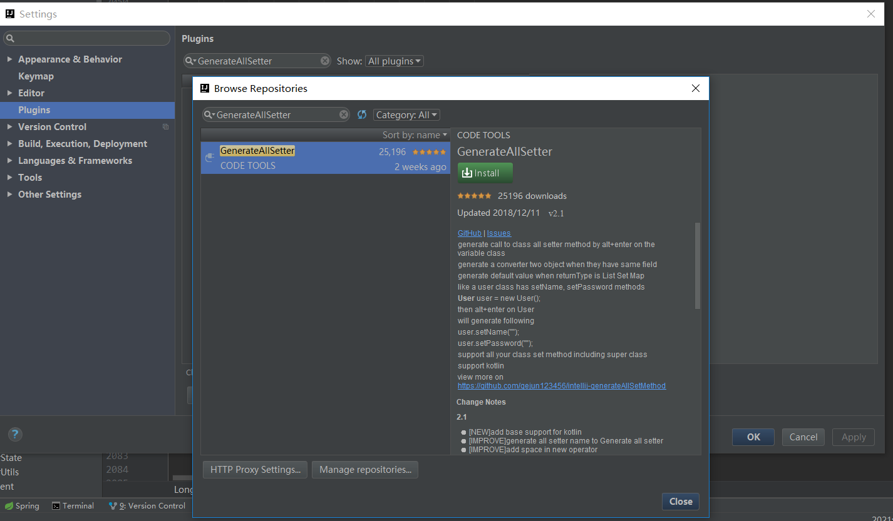Focus the Plugins search field in Settings

click(x=258, y=61)
